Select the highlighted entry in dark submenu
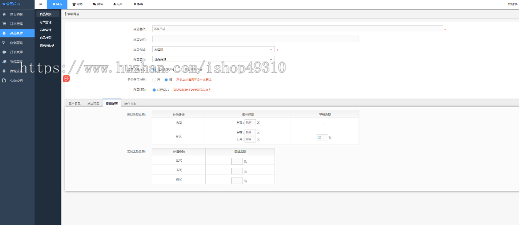The image size is (519, 225). [x=48, y=14]
